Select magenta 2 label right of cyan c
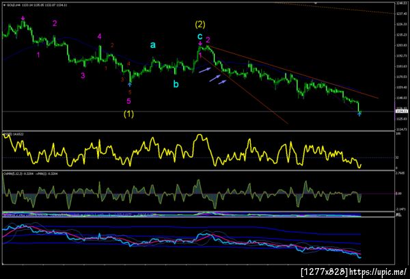Viewport: 410px width, 279px height. 208,40
